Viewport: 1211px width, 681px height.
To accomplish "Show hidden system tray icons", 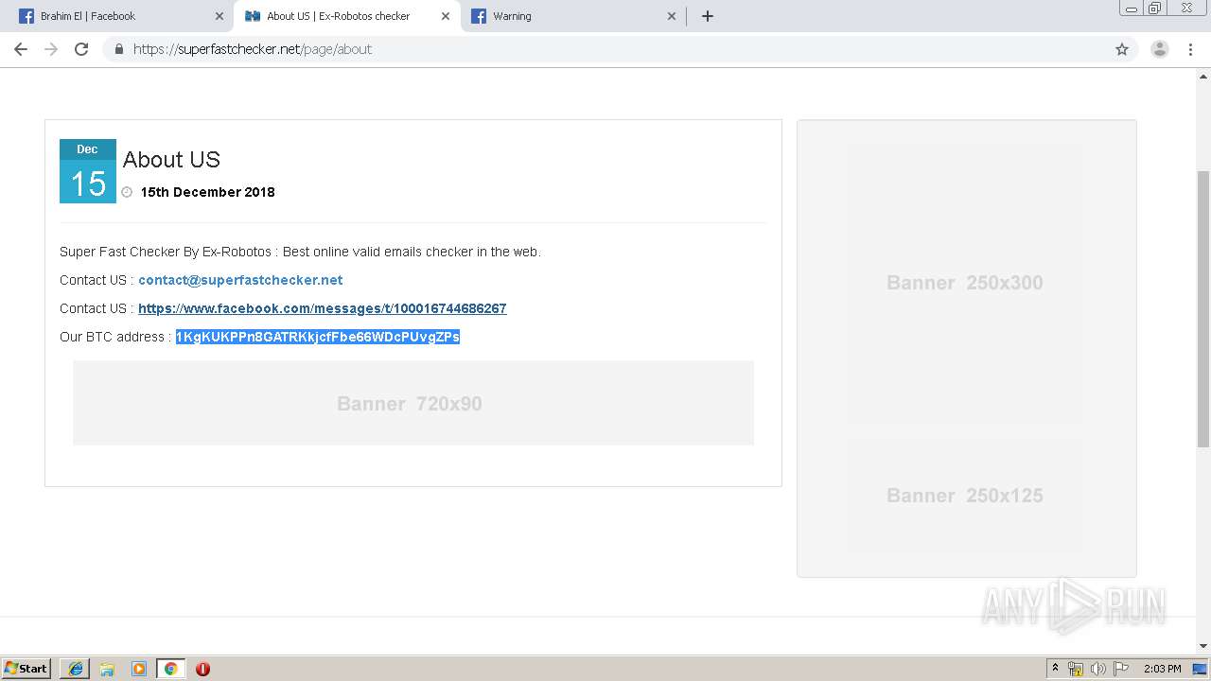I will 1056,669.
